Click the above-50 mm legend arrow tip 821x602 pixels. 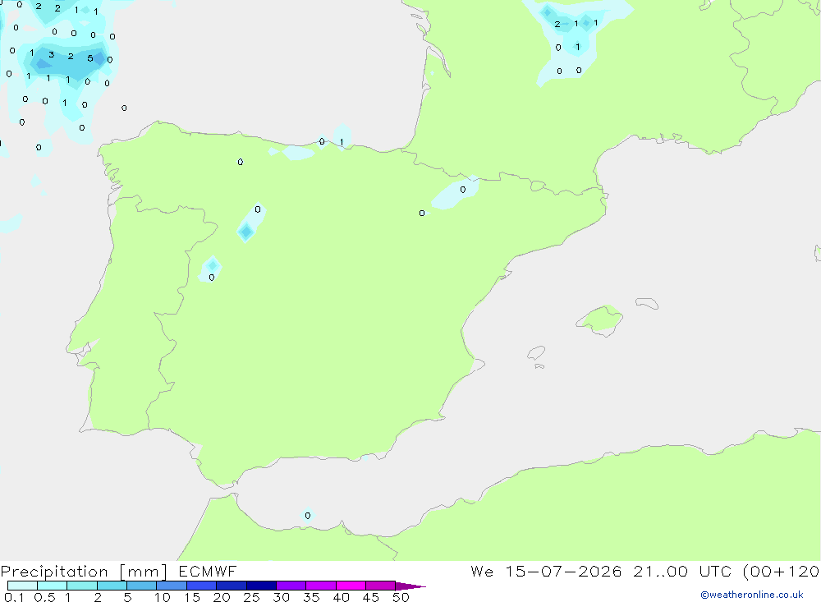[411, 586]
